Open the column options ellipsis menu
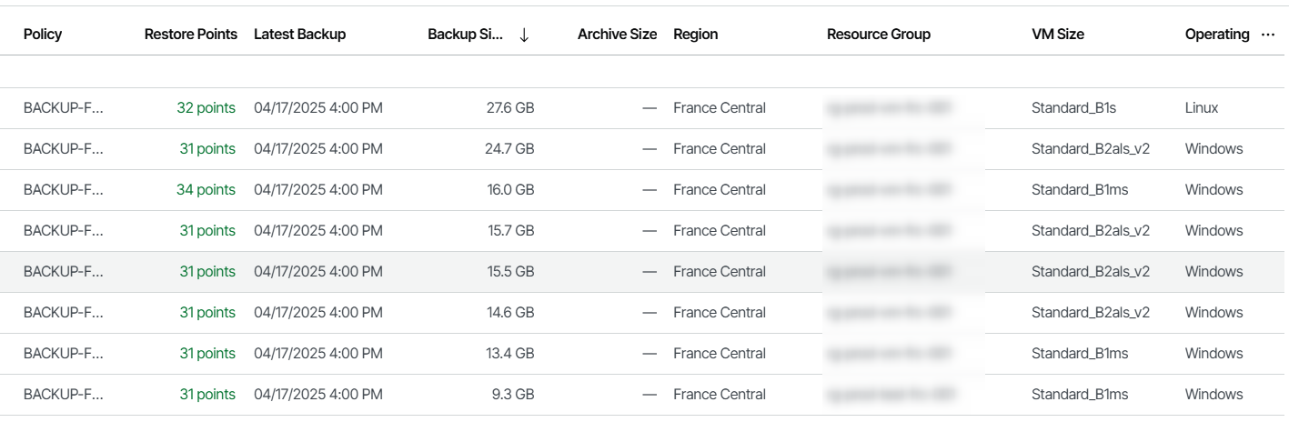The height and width of the screenshot is (422, 1289). click(1268, 35)
